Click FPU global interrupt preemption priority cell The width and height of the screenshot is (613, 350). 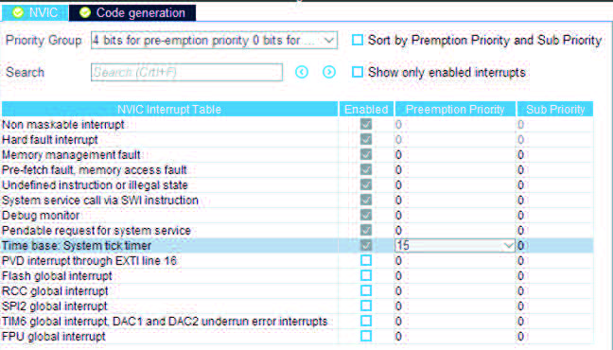tap(455, 337)
